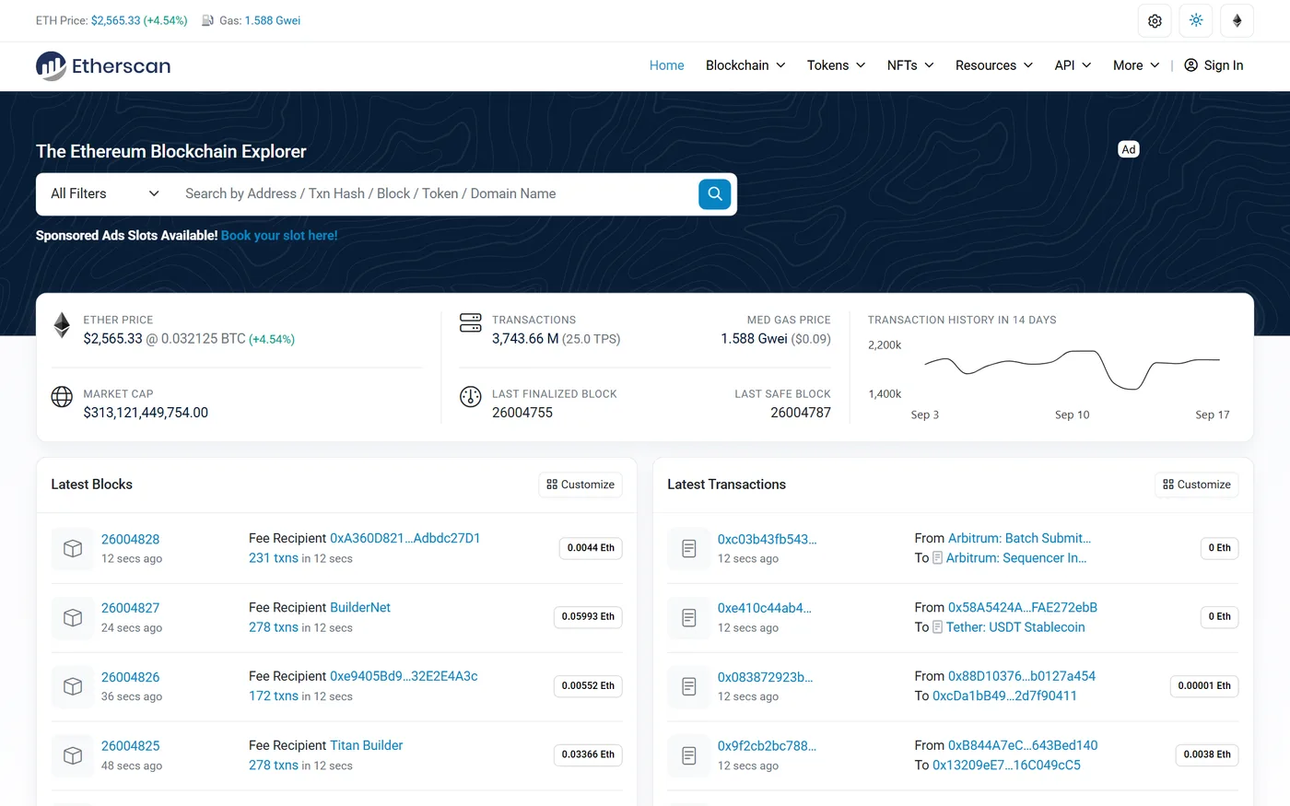Click the Transactions server icon
This screenshot has width=1290, height=806.
[471, 322]
